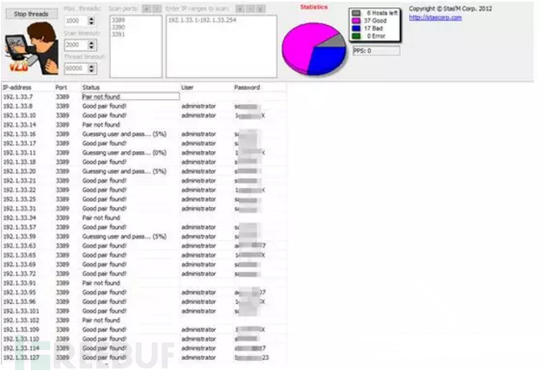Click the Stop threads button
555x376 pixels.
tap(32, 14)
